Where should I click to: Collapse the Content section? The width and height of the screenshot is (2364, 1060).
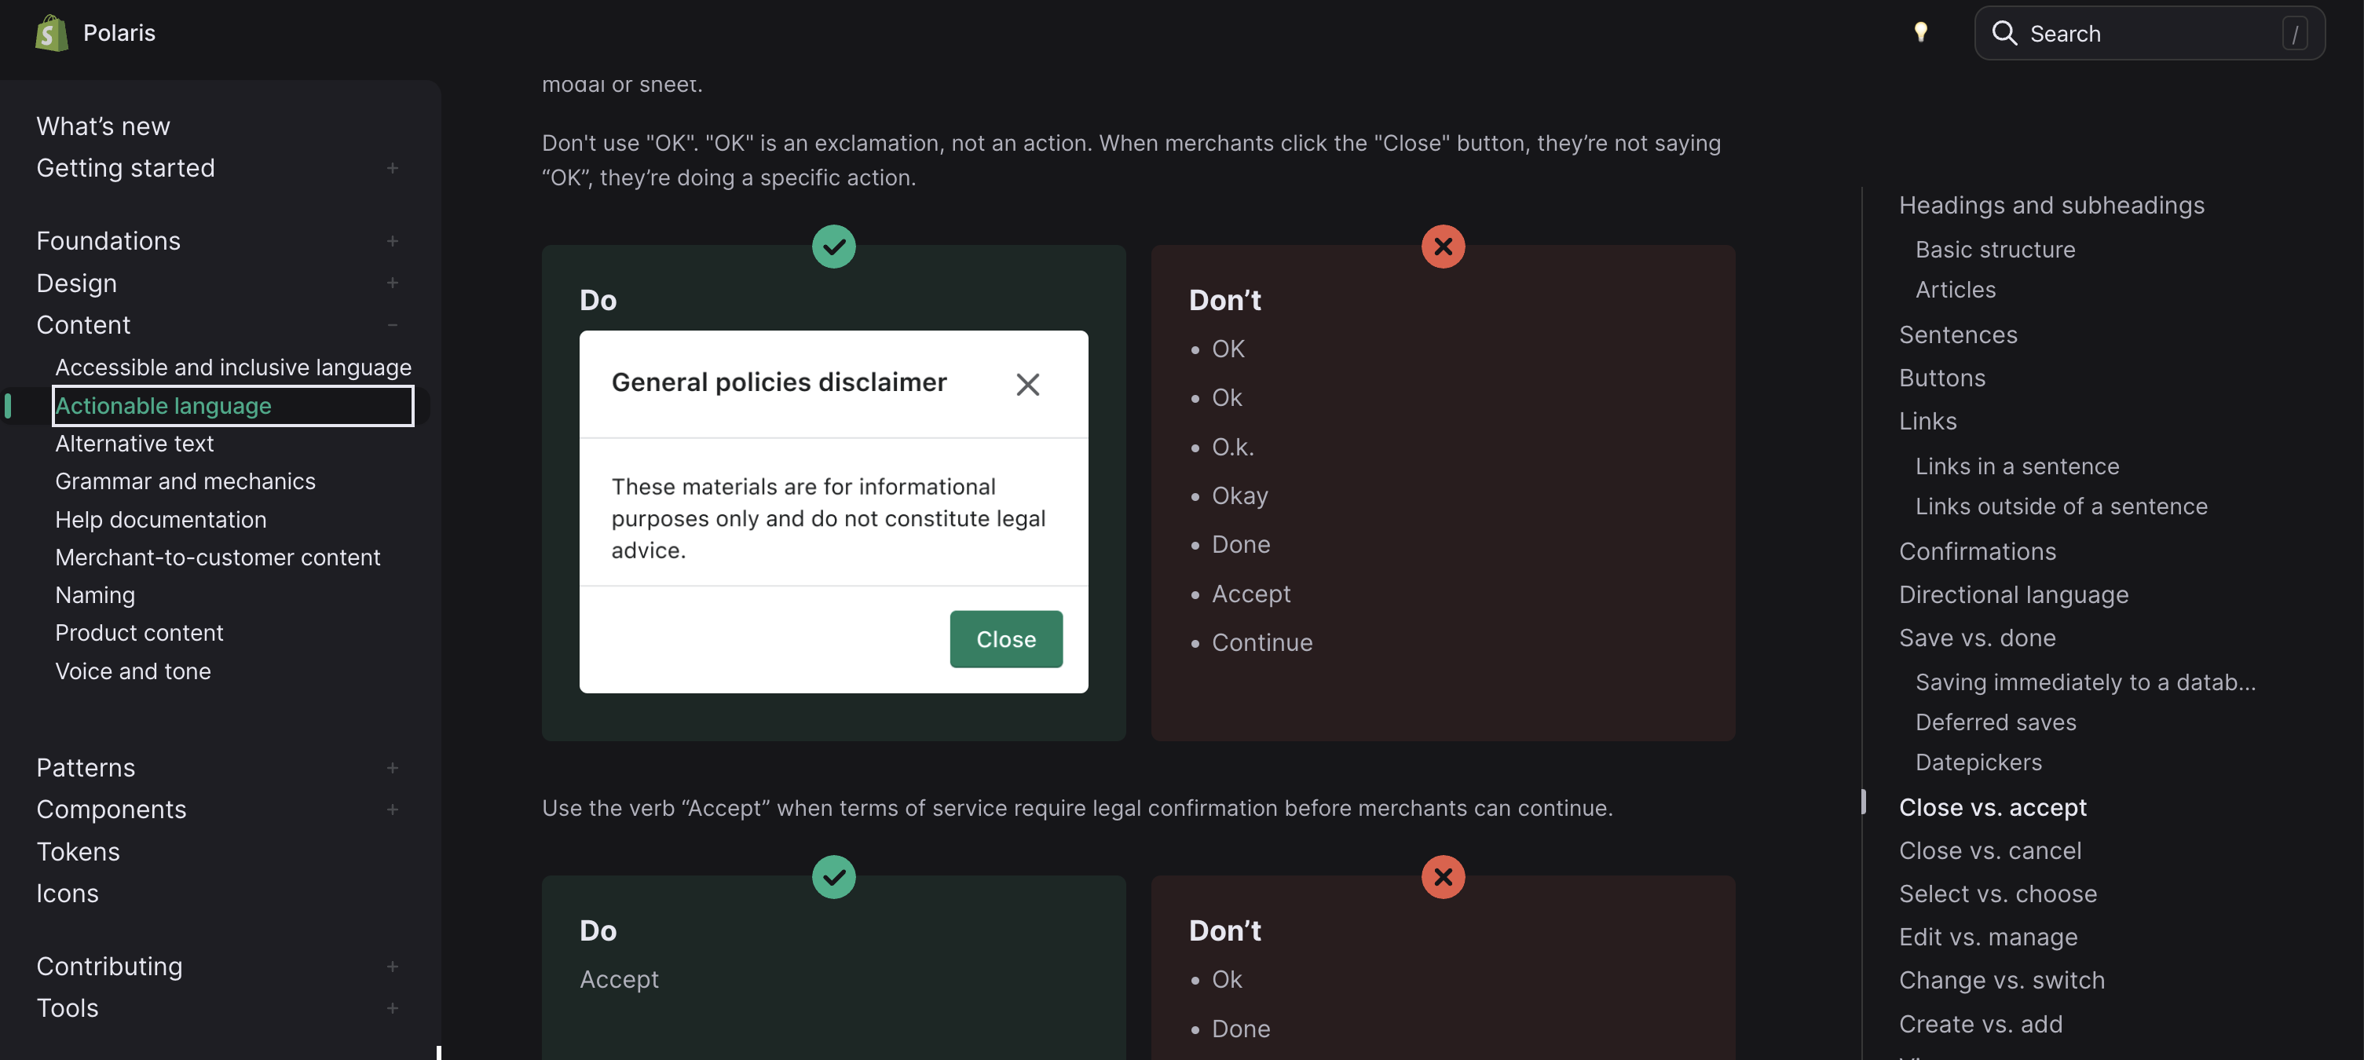(x=392, y=325)
